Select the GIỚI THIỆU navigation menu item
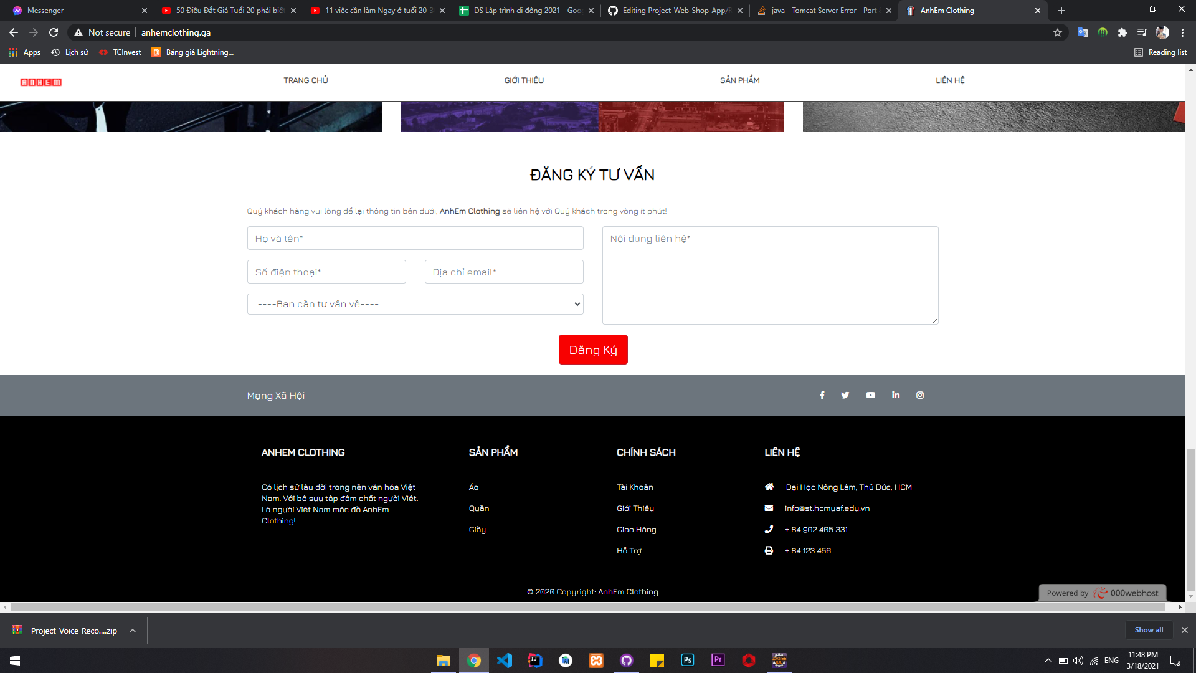This screenshot has width=1196, height=673. tap(524, 80)
